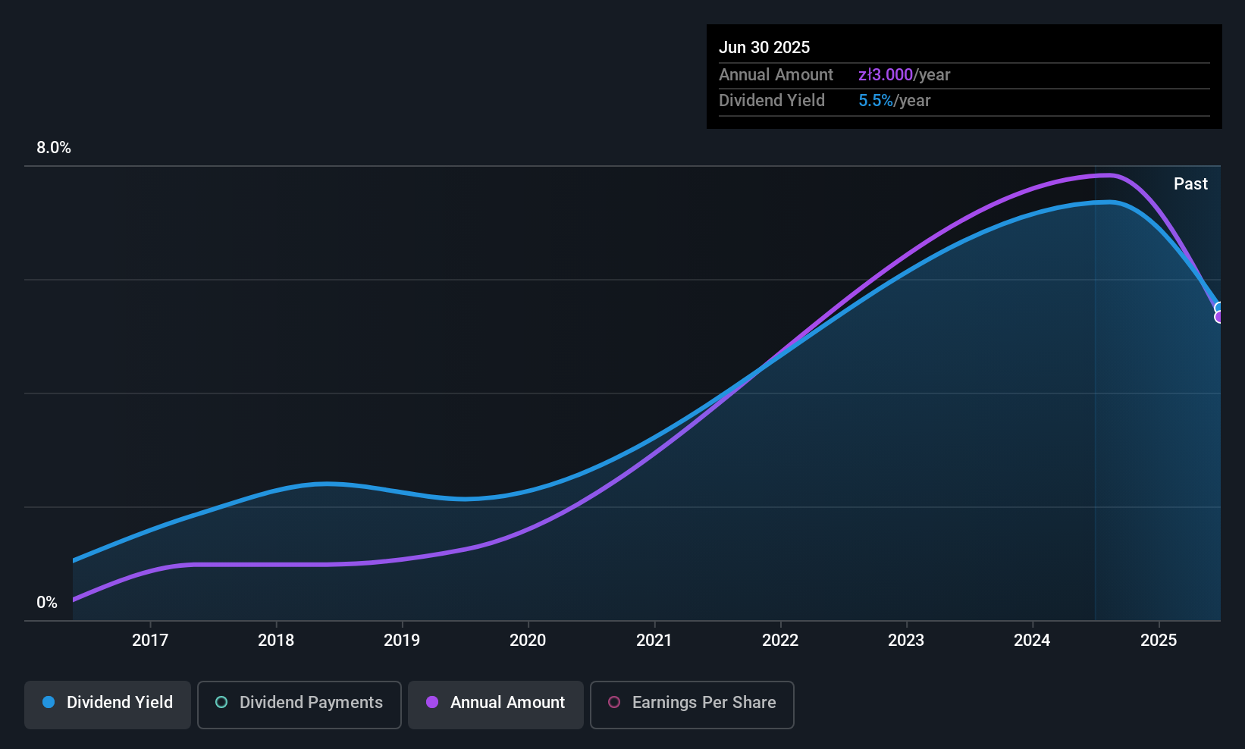Click the vertical date marker line near 2024
The width and height of the screenshot is (1245, 749).
[1096, 394]
